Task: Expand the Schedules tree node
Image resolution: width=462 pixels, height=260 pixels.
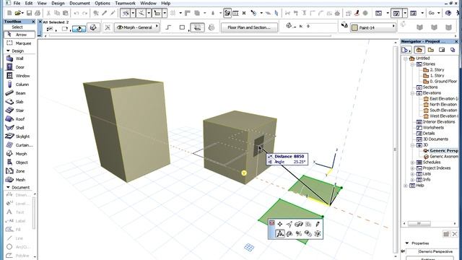Action: click(412, 162)
